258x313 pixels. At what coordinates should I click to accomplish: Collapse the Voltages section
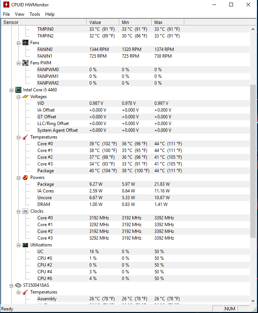(19, 97)
